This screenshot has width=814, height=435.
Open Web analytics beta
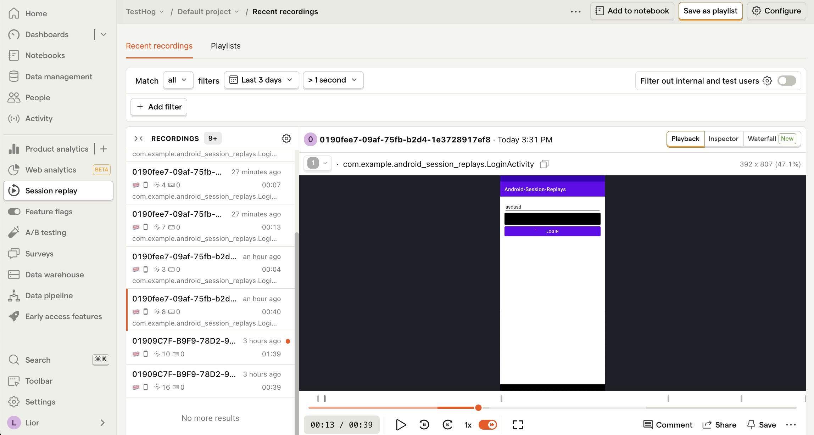58,170
